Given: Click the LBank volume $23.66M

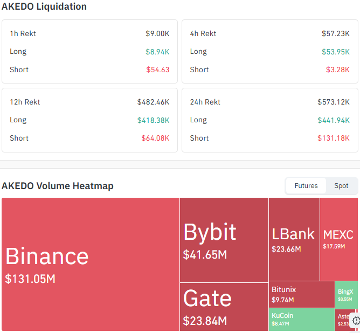Looking at the screenshot, I should [286, 249].
